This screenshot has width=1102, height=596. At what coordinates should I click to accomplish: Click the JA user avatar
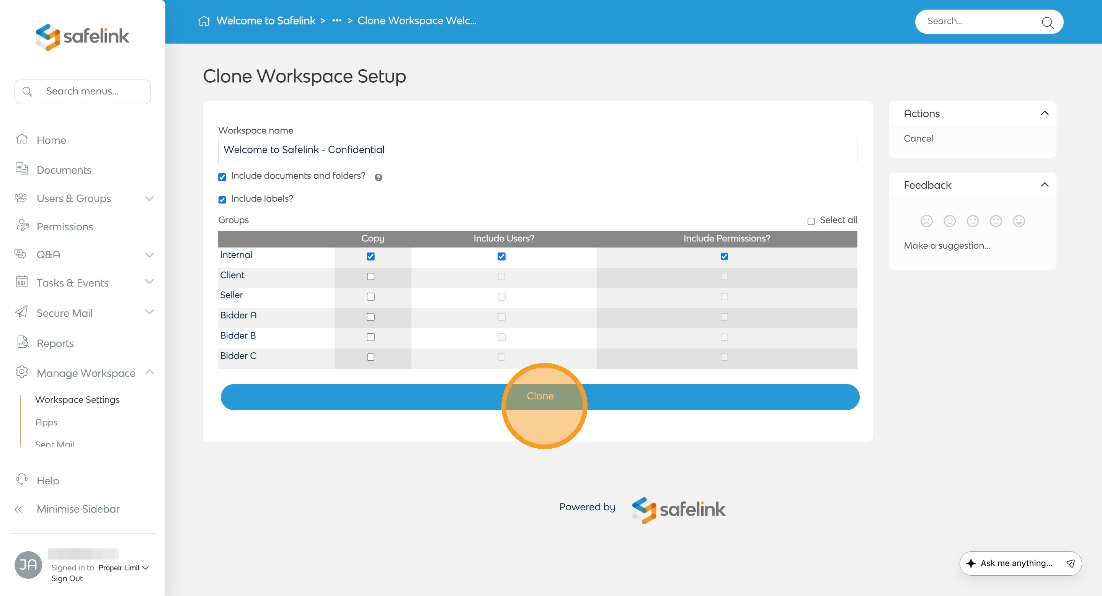point(28,564)
